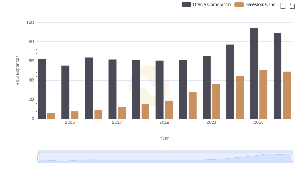Click the last Salesforce bar after 2023

287,95
